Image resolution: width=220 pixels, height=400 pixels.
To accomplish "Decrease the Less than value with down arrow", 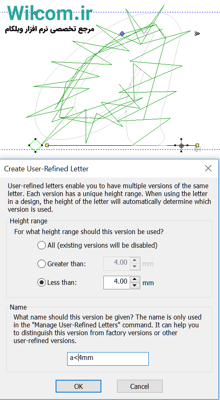I will [135, 286].
